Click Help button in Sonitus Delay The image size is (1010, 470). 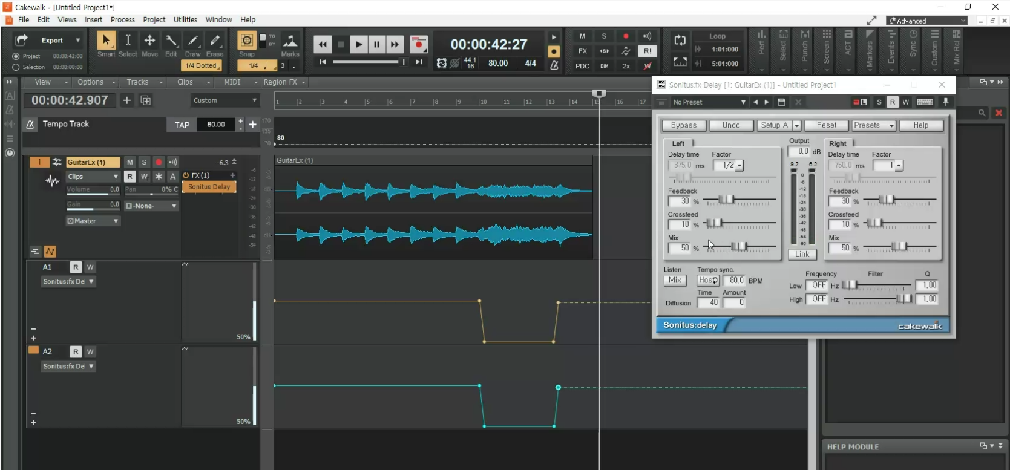point(921,125)
